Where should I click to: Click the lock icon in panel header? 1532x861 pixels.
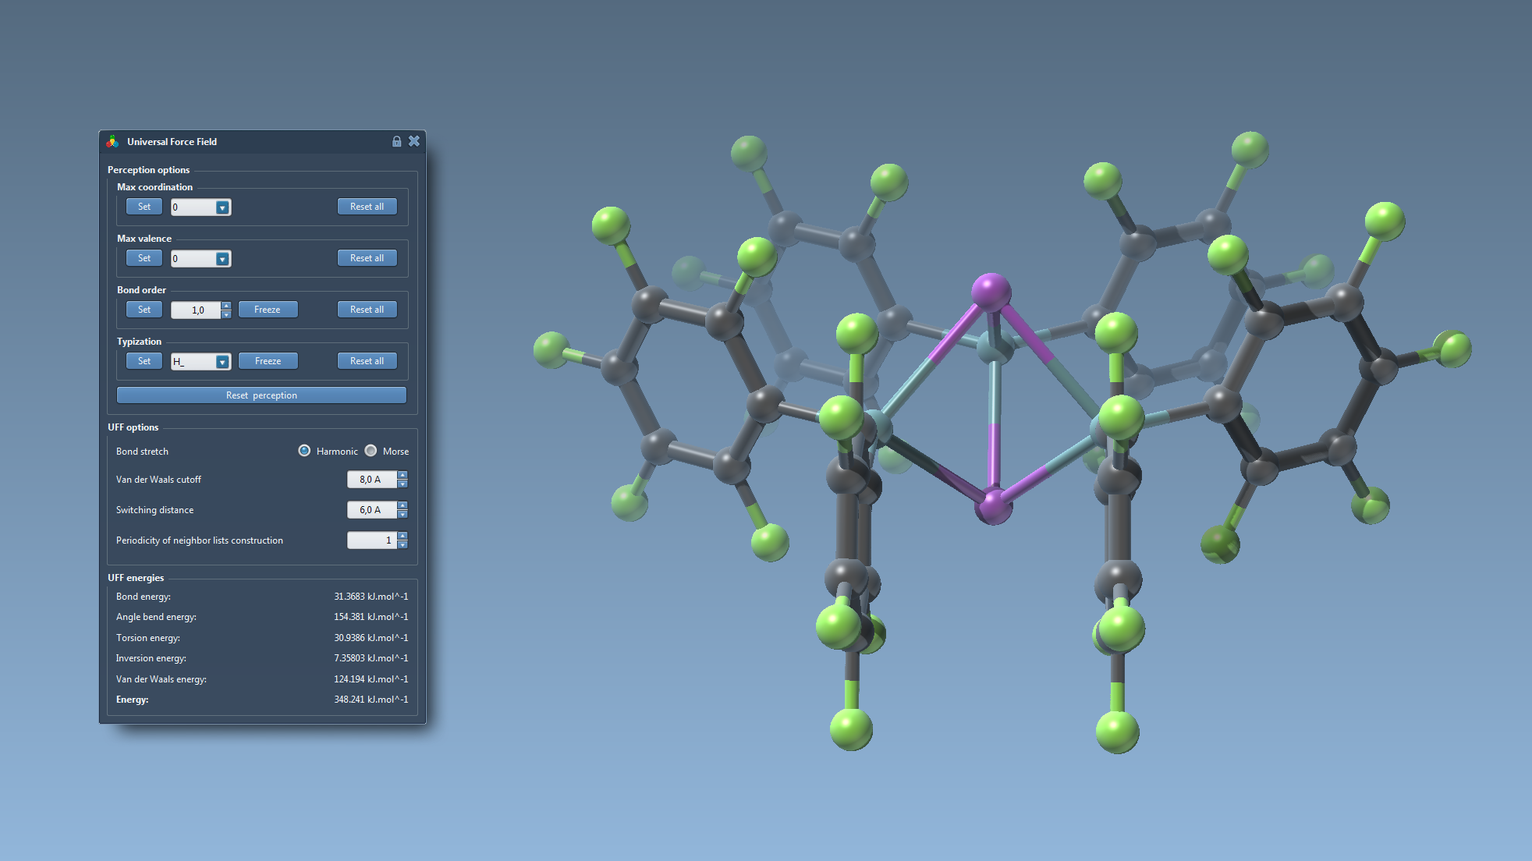pyautogui.click(x=396, y=141)
